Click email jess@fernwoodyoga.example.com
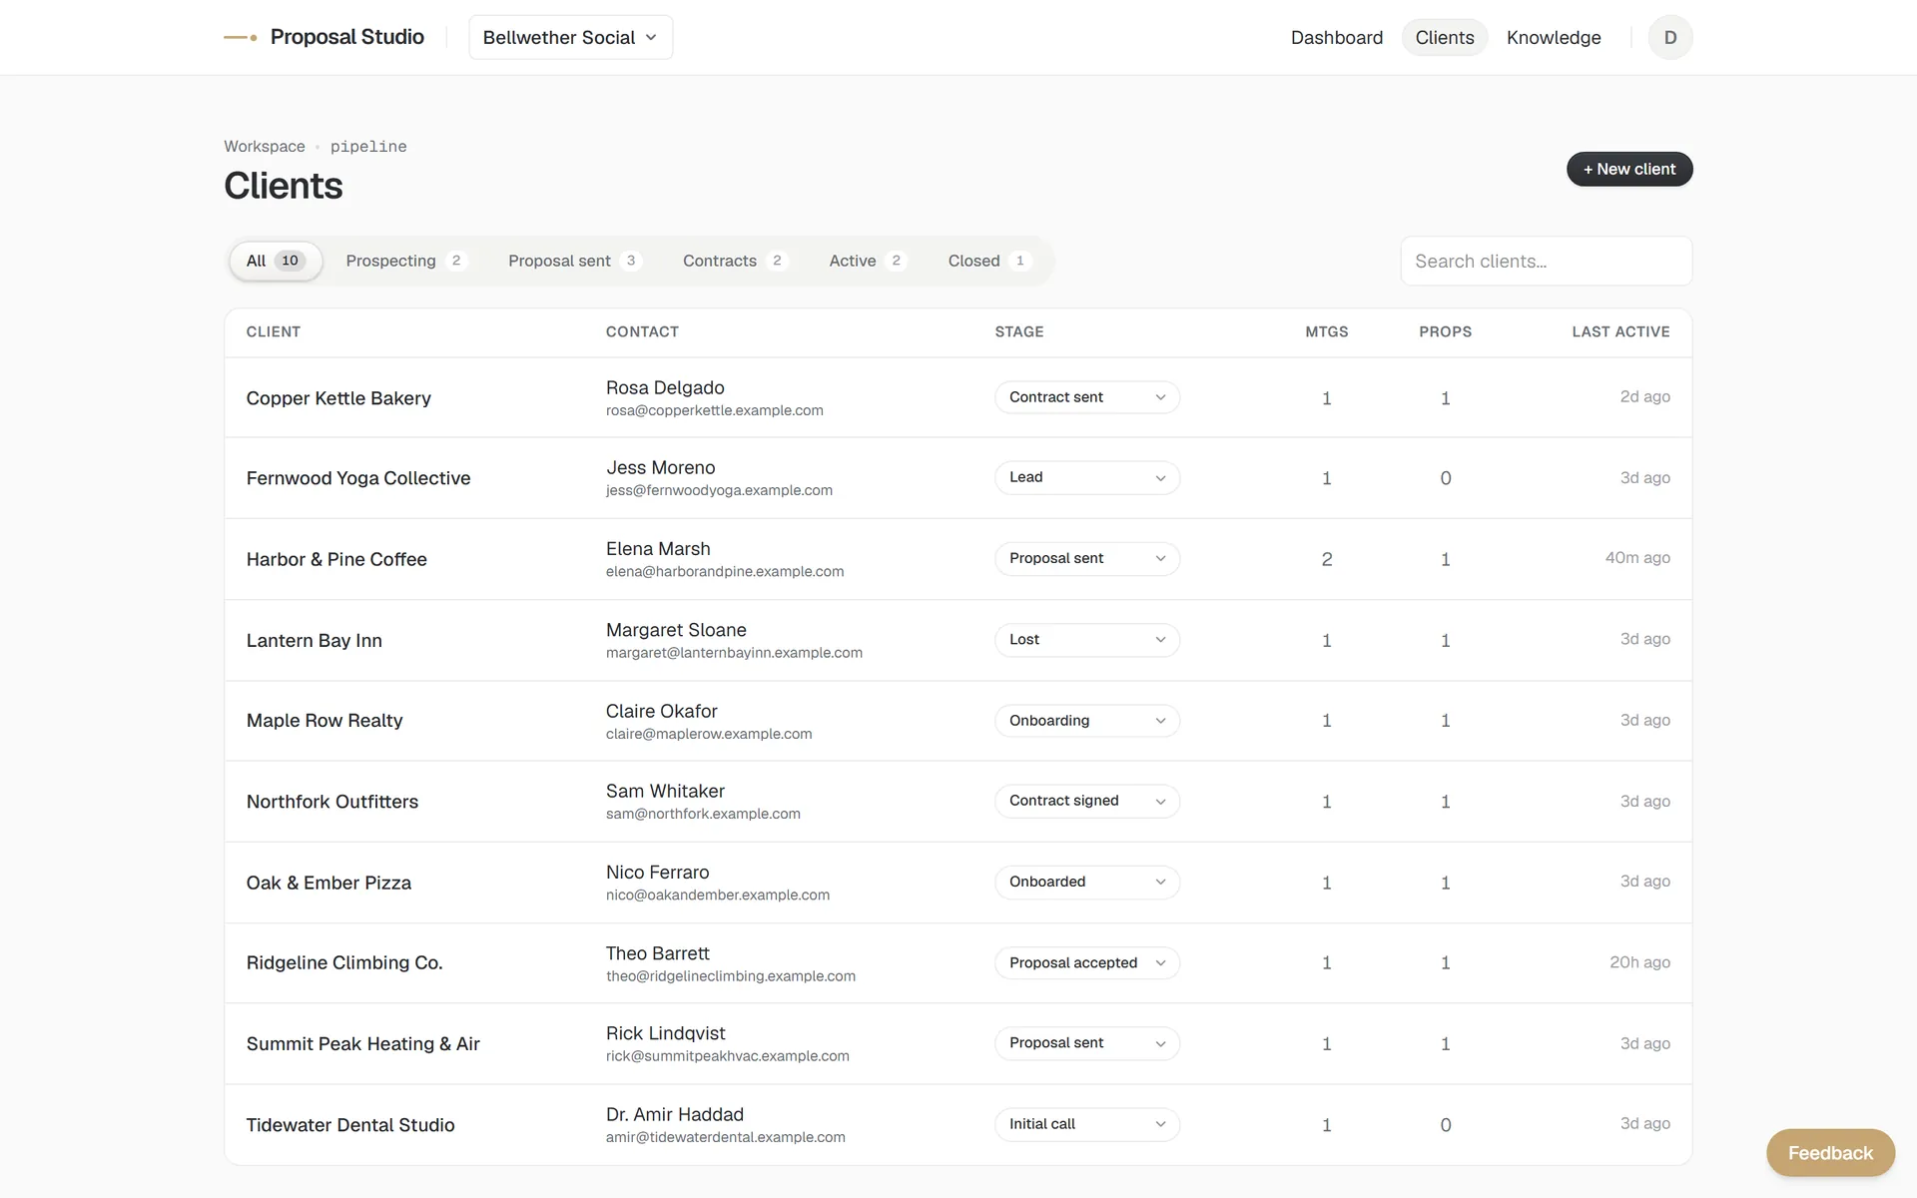This screenshot has width=1917, height=1198. click(x=719, y=490)
